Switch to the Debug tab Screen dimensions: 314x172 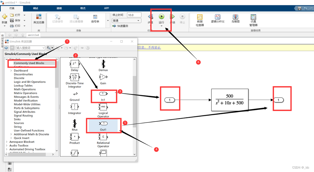(x=36, y=8)
